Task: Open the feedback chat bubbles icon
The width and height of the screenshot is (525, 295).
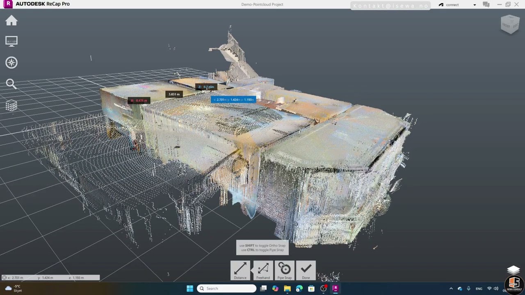Action: (x=486, y=5)
